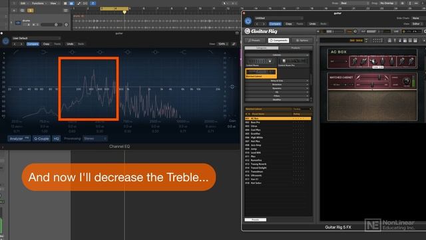Click the yellow cycle region in ruler
This screenshot has height=240, width=426.
114,9
